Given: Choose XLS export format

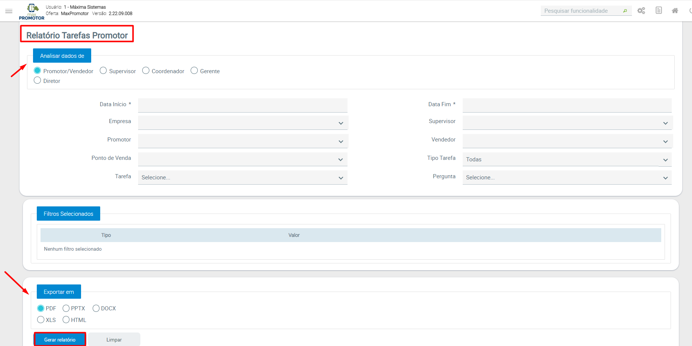Looking at the screenshot, I should (x=41, y=320).
